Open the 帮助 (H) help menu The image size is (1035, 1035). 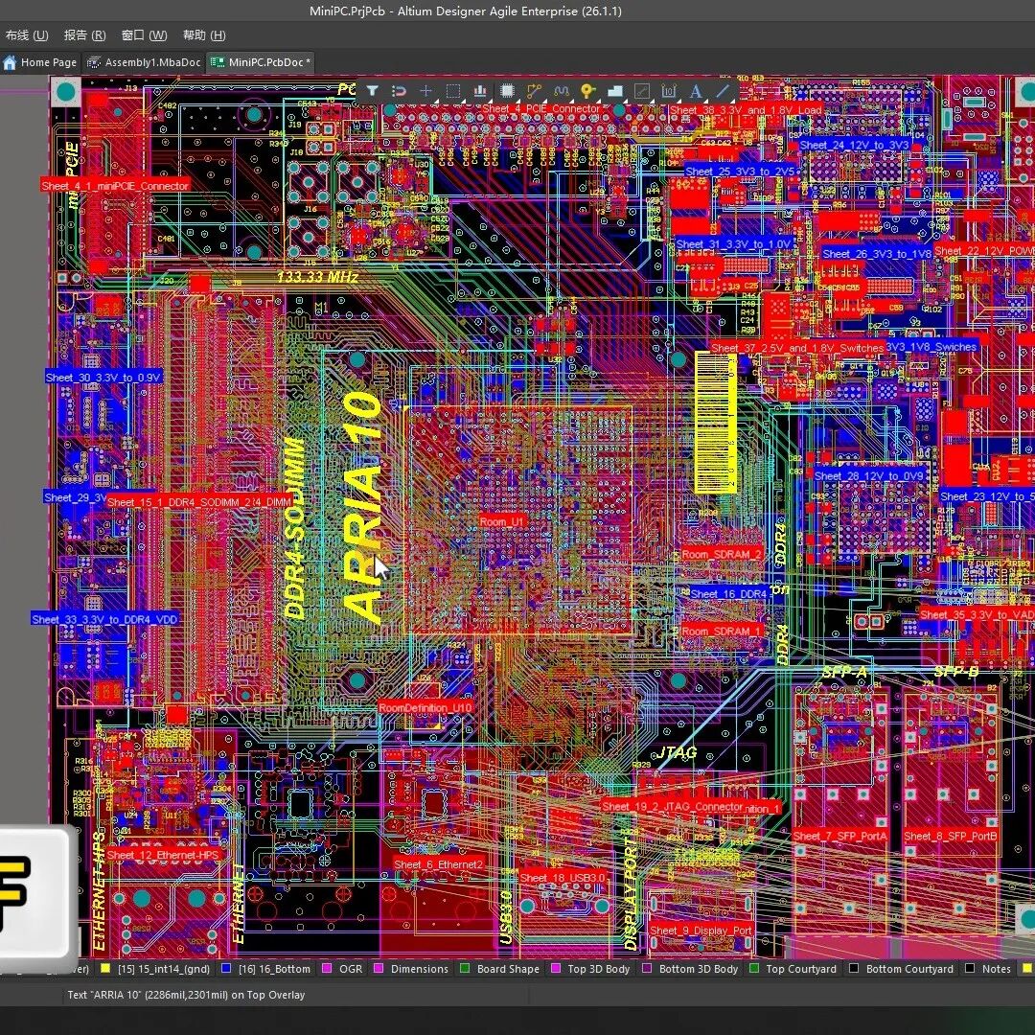[x=204, y=35]
